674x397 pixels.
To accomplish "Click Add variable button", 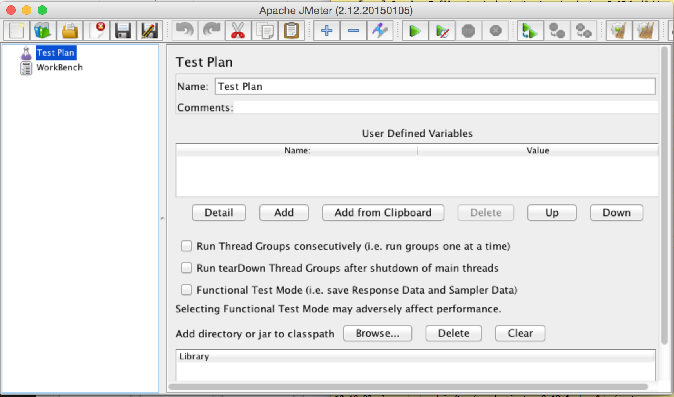I will pyautogui.click(x=284, y=213).
